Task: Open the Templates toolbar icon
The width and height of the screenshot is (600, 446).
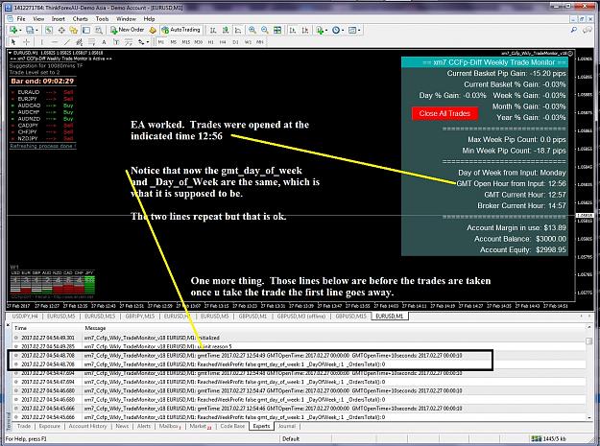Action: (352, 30)
